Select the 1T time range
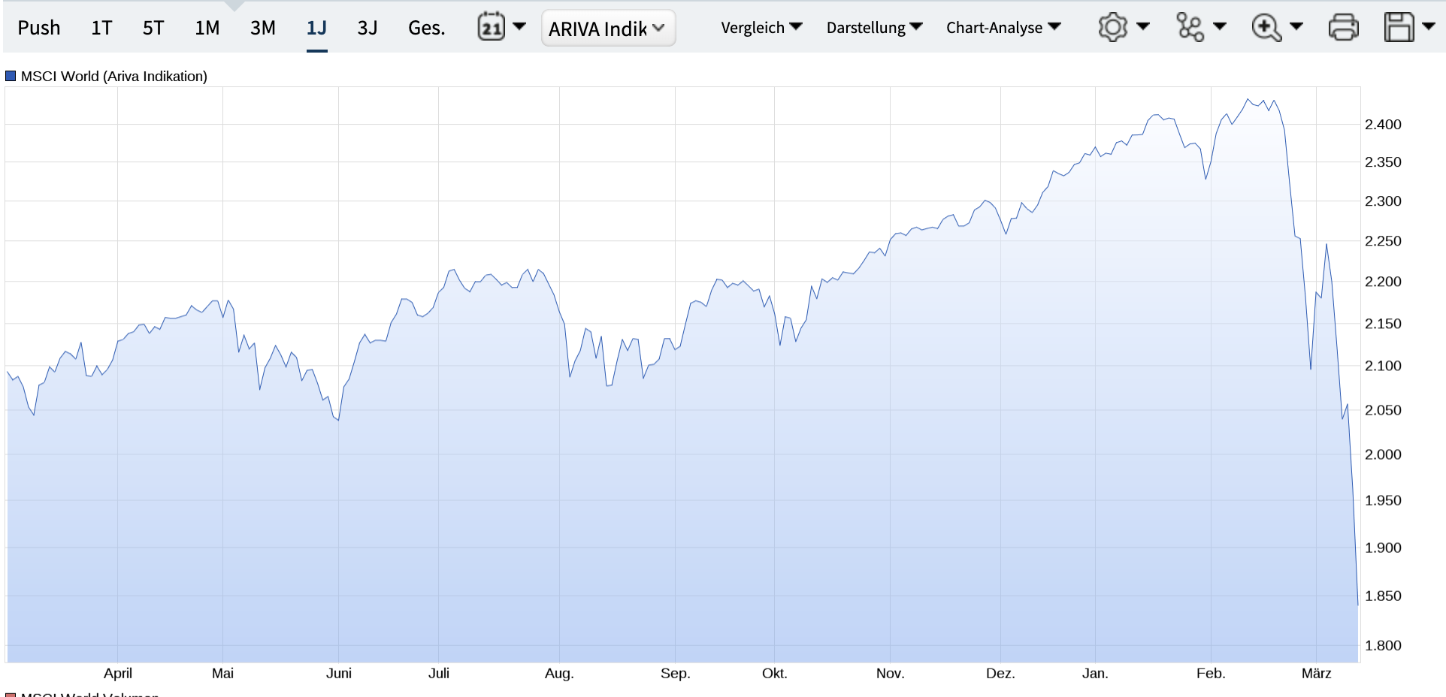Viewport: 1446px width, 697px height. click(101, 28)
